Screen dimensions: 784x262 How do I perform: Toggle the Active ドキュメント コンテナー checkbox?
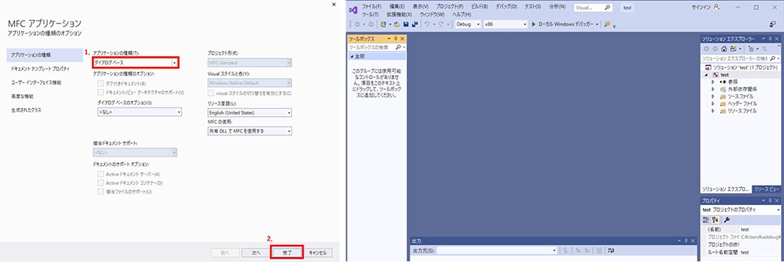pyautogui.click(x=100, y=183)
